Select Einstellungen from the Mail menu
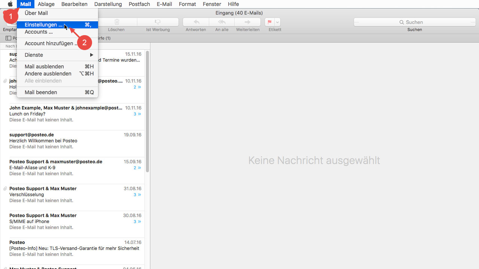This screenshot has width=479, height=269. pos(44,24)
